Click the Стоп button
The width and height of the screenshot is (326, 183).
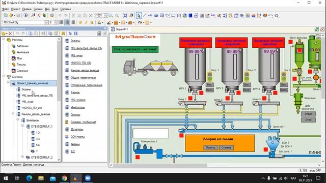[308, 120]
